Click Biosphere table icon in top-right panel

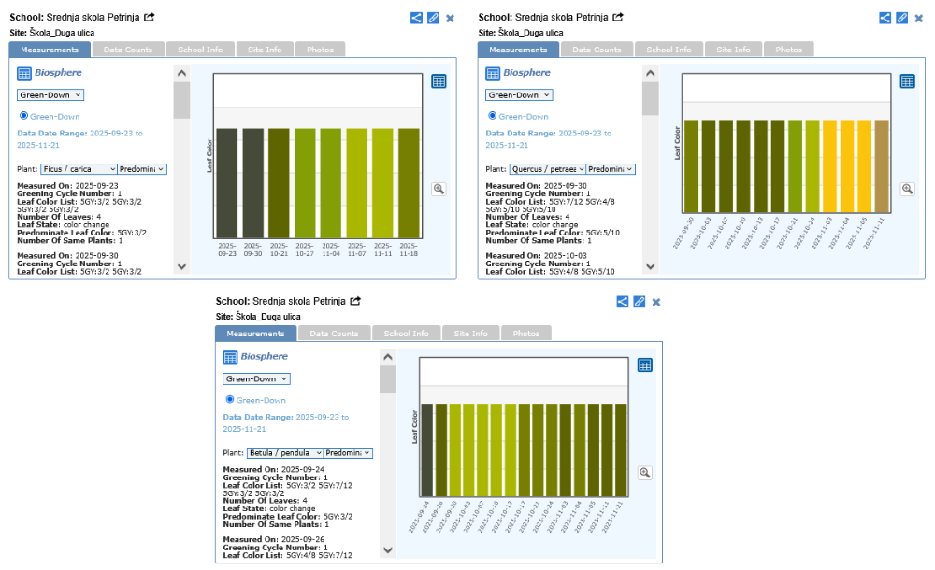pos(493,73)
